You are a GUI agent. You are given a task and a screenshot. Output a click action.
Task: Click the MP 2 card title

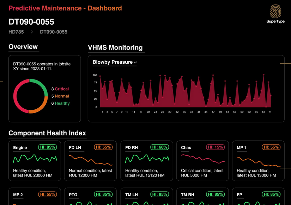(18, 195)
